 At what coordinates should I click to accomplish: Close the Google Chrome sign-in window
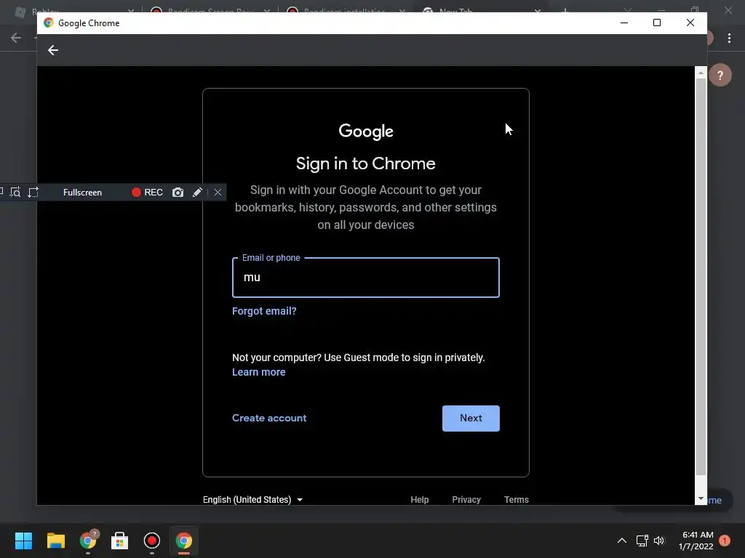tap(690, 23)
